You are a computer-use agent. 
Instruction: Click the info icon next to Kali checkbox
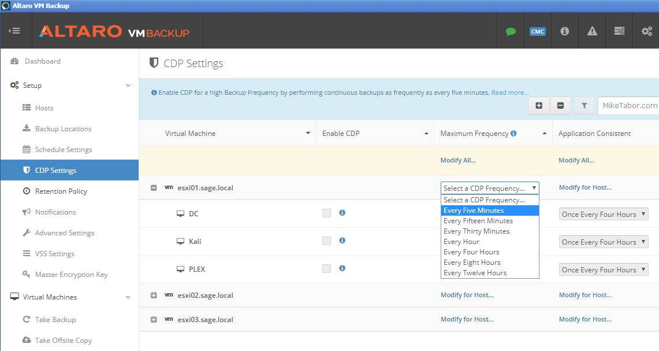342,241
